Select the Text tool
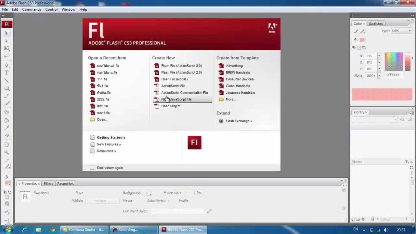This screenshot has width=416, height=234. click(6, 73)
